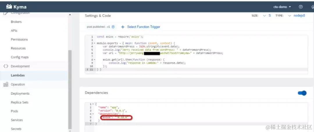This screenshot has width=314, height=132.
Task: Click the Configuration pencil icon in sidebar
Action: (6, 13)
